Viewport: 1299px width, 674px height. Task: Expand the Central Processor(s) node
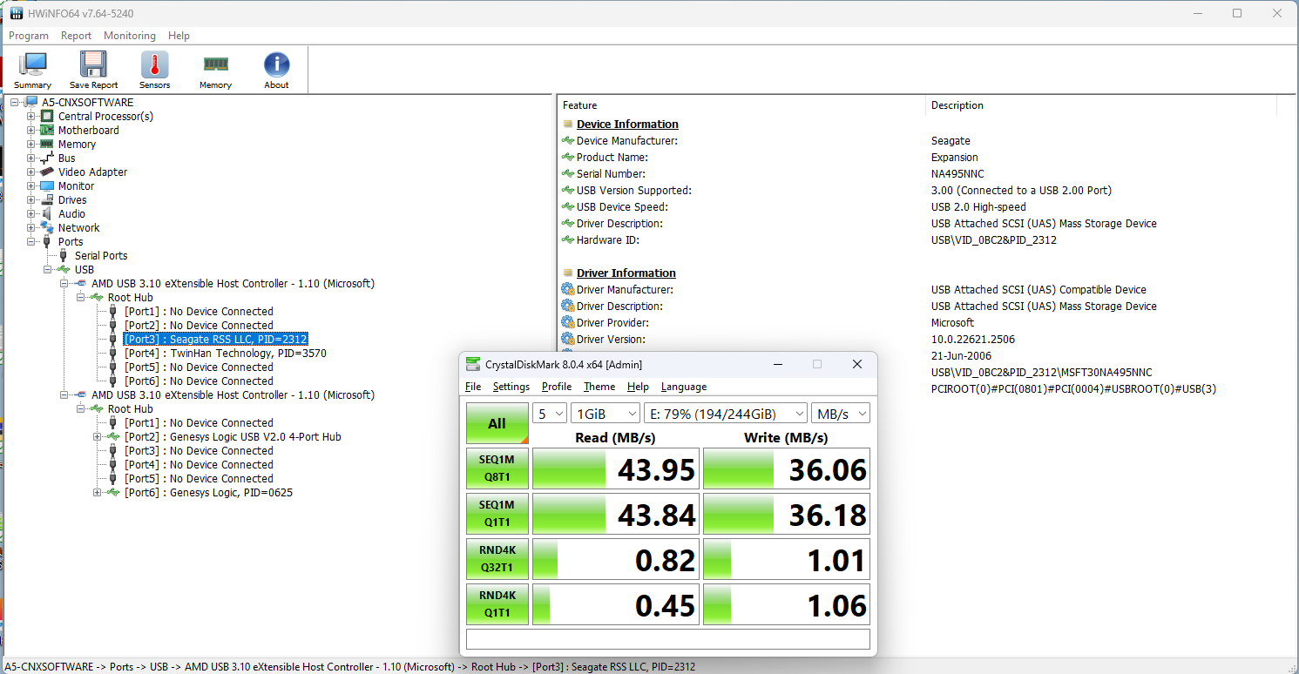pos(31,116)
